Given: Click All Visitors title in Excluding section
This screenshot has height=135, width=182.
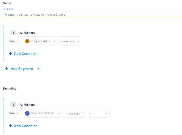Looking at the screenshot, I should click(x=27, y=105).
